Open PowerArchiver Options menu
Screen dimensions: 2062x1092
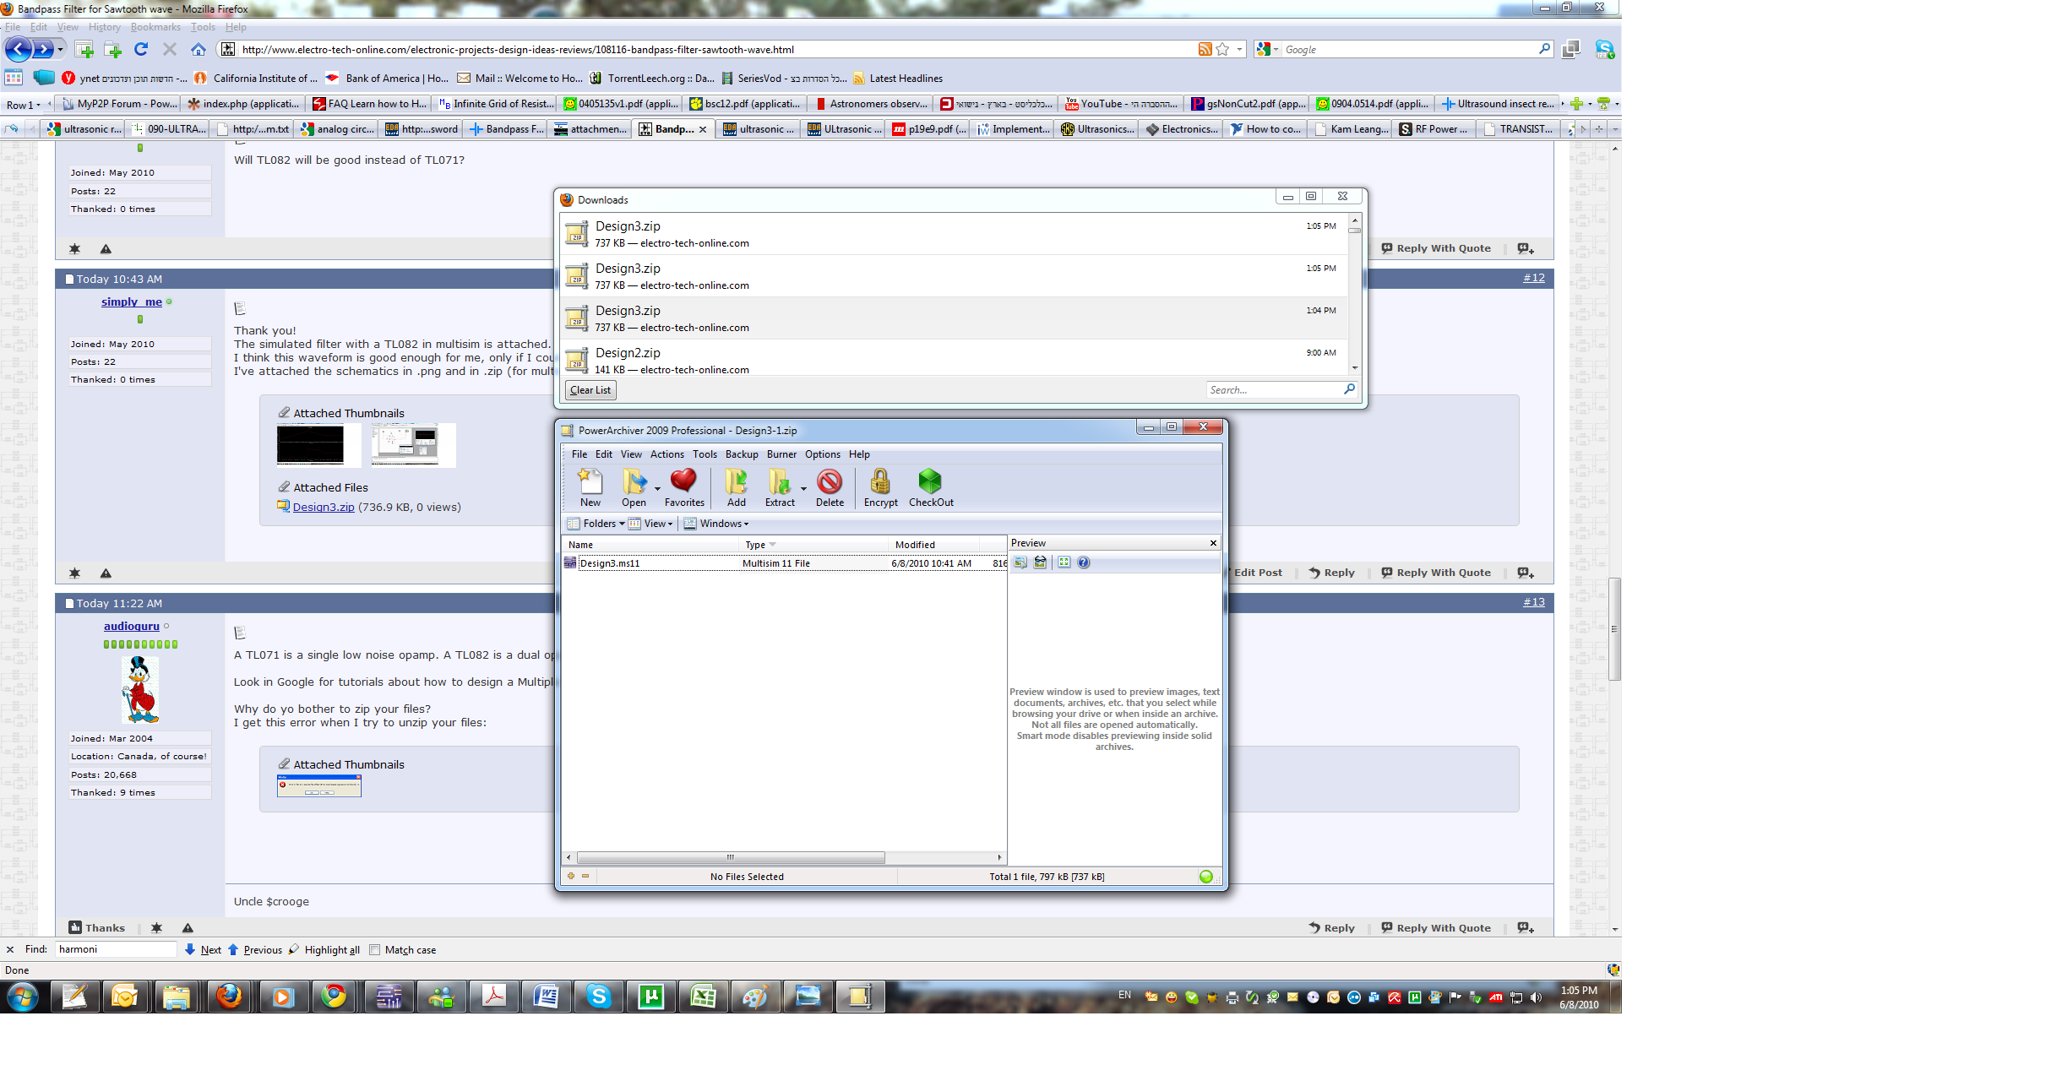tap(822, 454)
